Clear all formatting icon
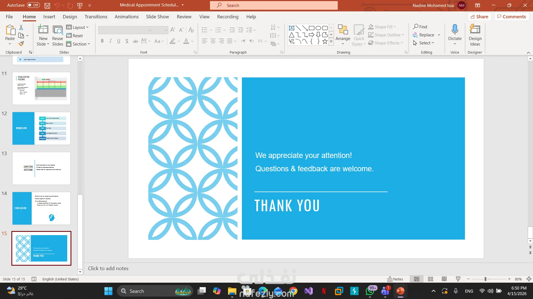 coord(191,30)
